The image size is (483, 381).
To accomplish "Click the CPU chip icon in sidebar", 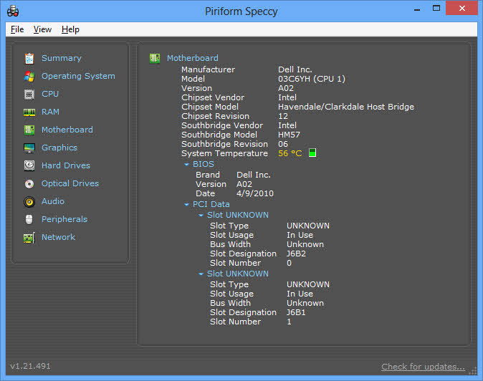I will tap(29, 94).
